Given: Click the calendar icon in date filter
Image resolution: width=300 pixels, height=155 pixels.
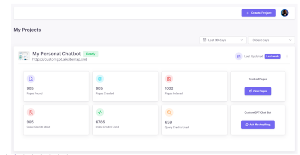Looking at the screenshot, I should [x=205, y=40].
